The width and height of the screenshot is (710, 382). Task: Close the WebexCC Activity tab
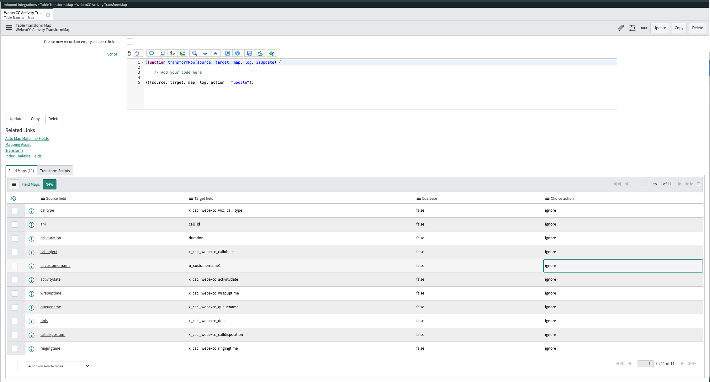click(x=48, y=15)
